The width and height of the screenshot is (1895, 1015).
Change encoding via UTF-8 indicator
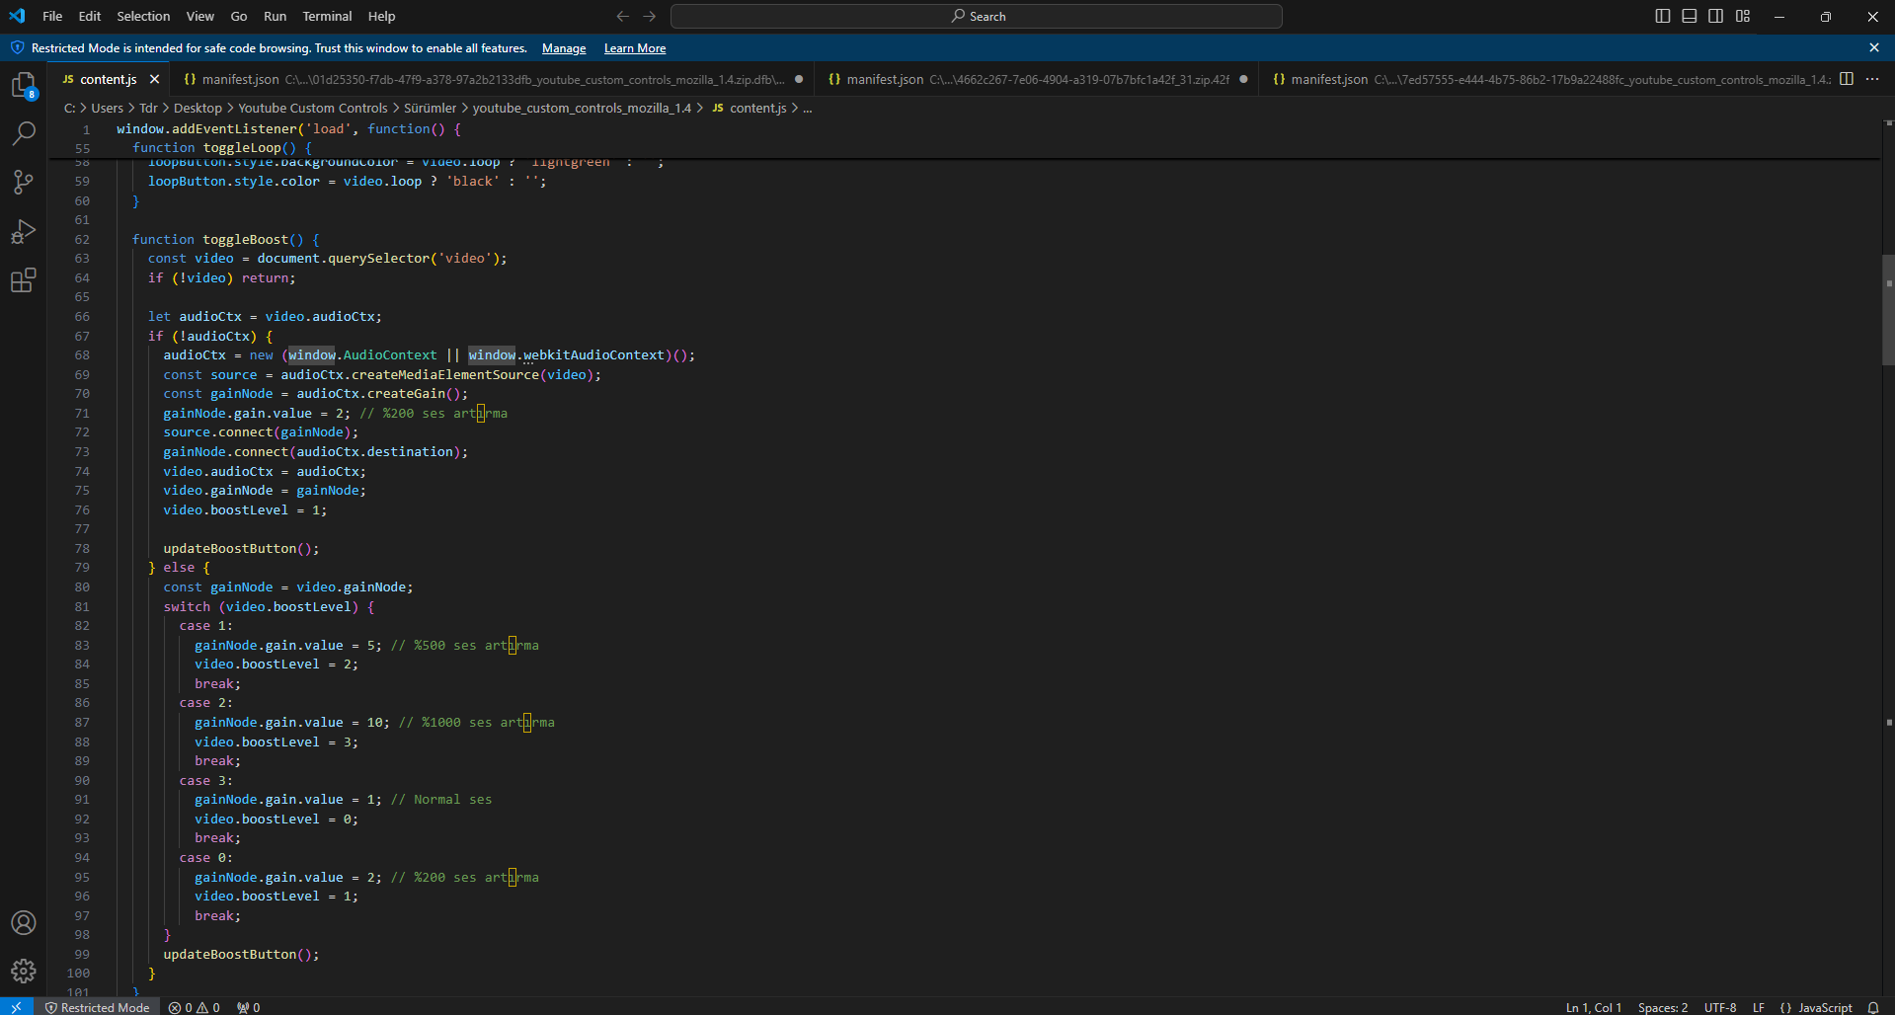1720,1007
